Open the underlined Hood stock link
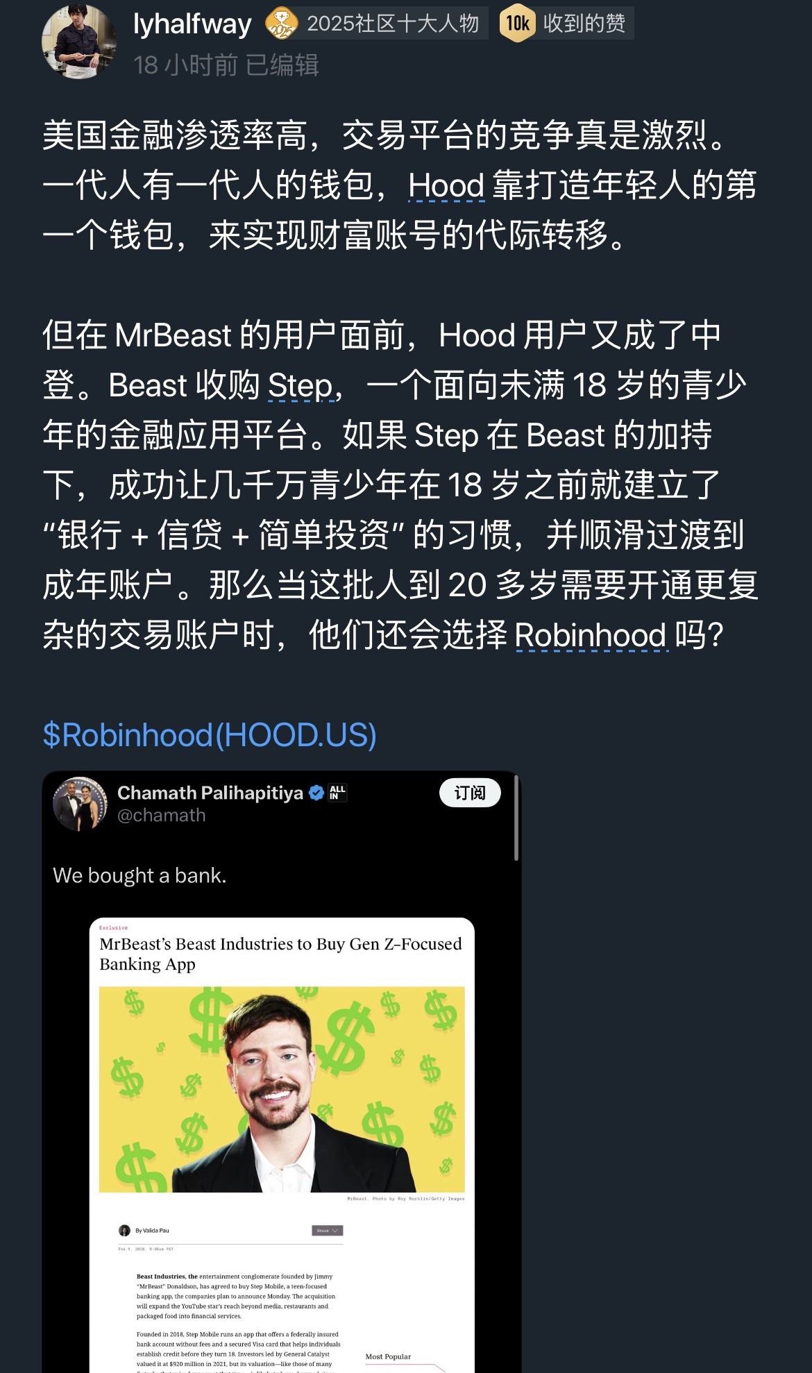Screen dimensions: 812x1373 tap(446, 185)
